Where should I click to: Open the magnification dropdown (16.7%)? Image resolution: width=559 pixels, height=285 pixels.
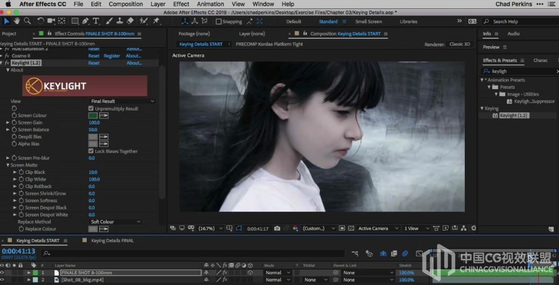click(210, 229)
